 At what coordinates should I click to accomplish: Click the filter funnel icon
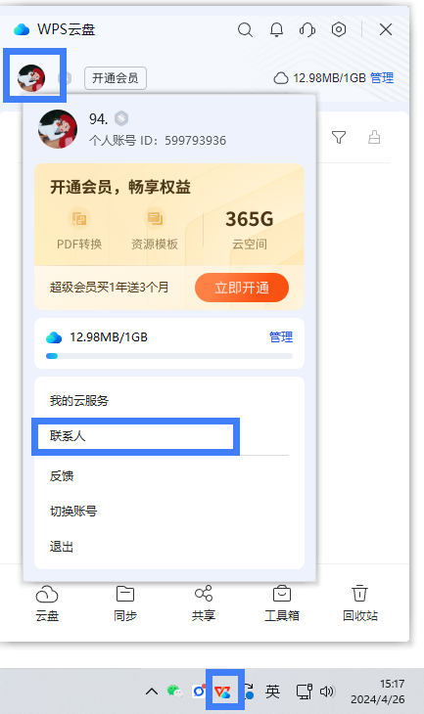(339, 137)
